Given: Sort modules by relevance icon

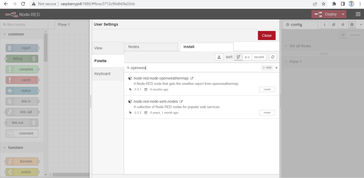Looking at the screenshot, I should coord(239,57).
